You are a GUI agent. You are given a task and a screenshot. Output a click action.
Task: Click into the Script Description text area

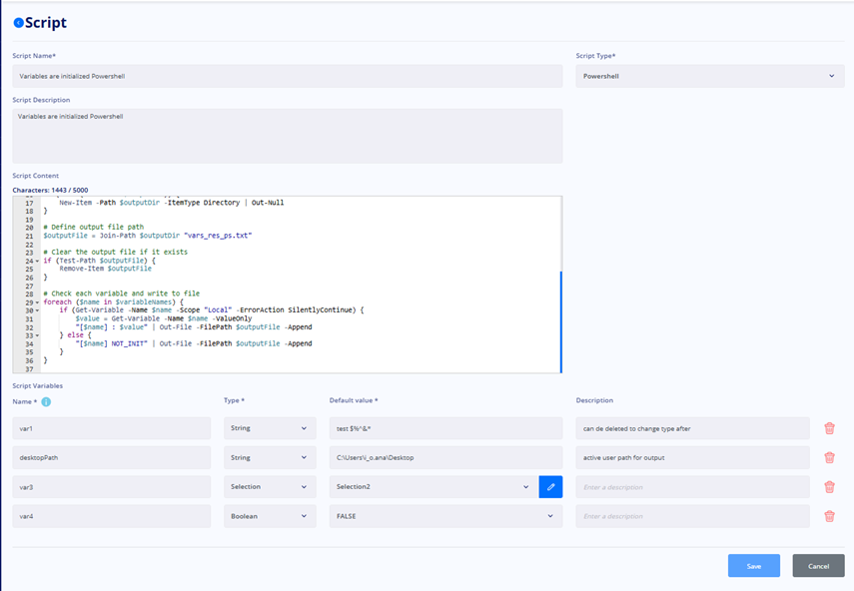coord(288,136)
